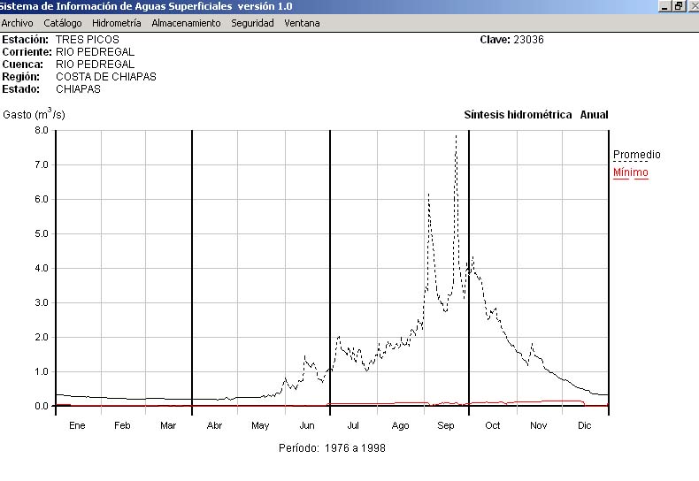The image size is (699, 481).
Task: Open the Seguridad menu
Action: [252, 23]
